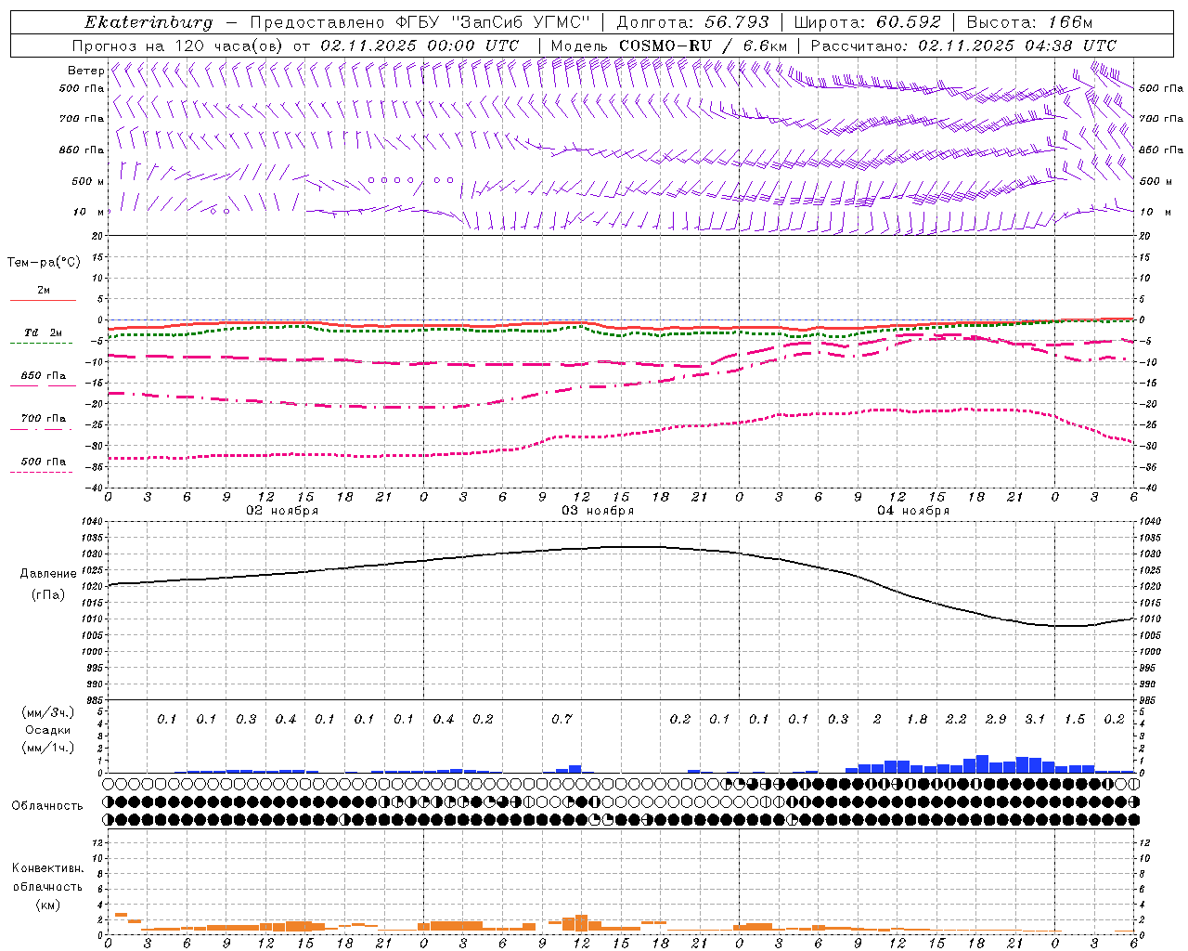This screenshot has width=1188, height=951.
Task: Click the '04 ноября' date label
Action: 913,511
